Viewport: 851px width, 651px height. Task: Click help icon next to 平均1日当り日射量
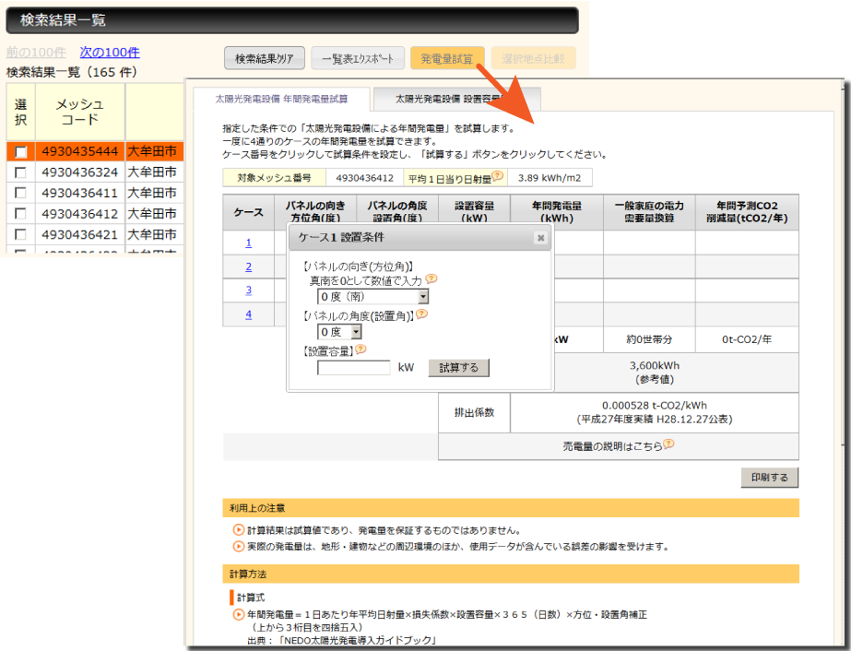(498, 176)
